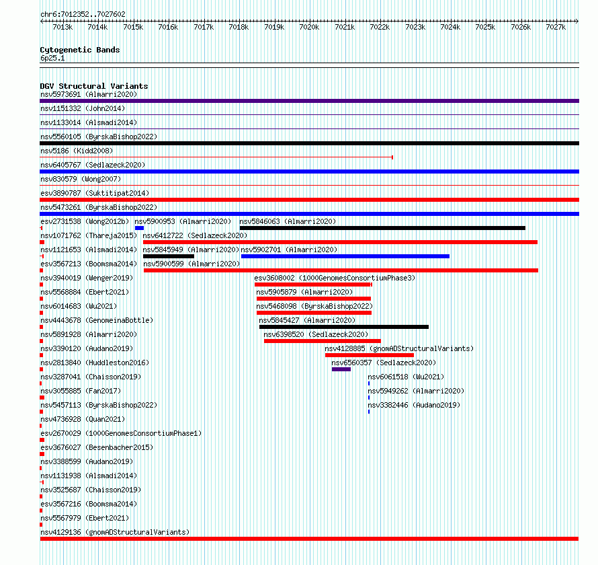Viewport: 598px width, 565px height.
Task: Select nsv5900953 (Almarri2020) label
Action: pos(183,221)
